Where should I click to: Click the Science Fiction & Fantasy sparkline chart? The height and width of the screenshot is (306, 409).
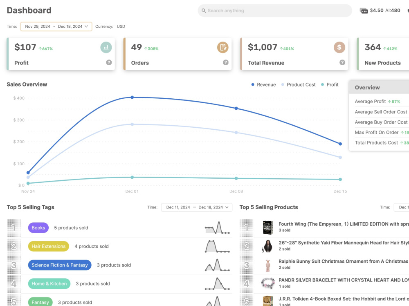click(217, 265)
